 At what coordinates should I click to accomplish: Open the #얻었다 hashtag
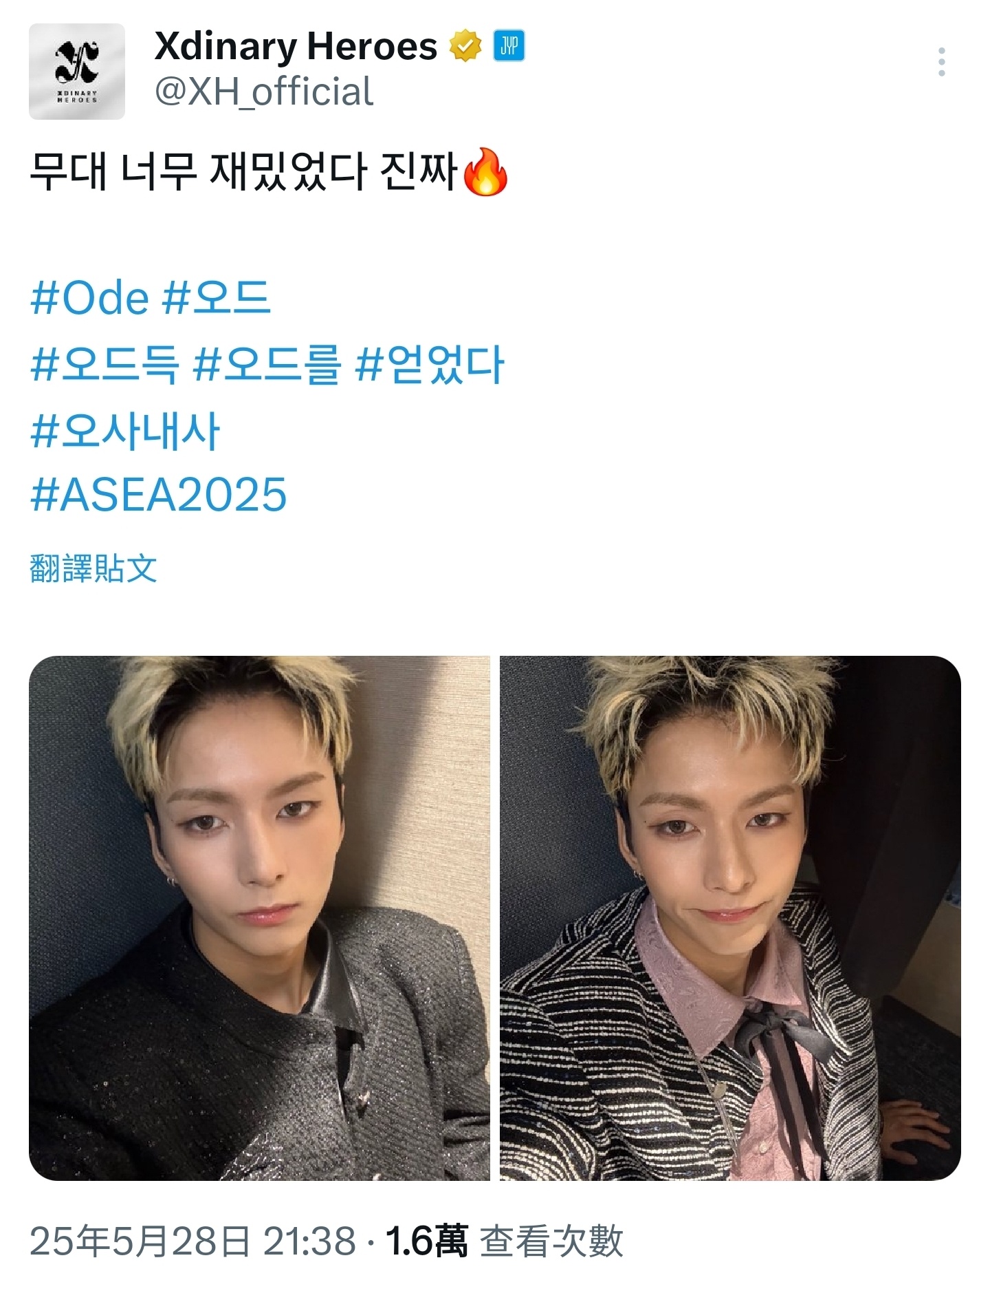(x=430, y=364)
